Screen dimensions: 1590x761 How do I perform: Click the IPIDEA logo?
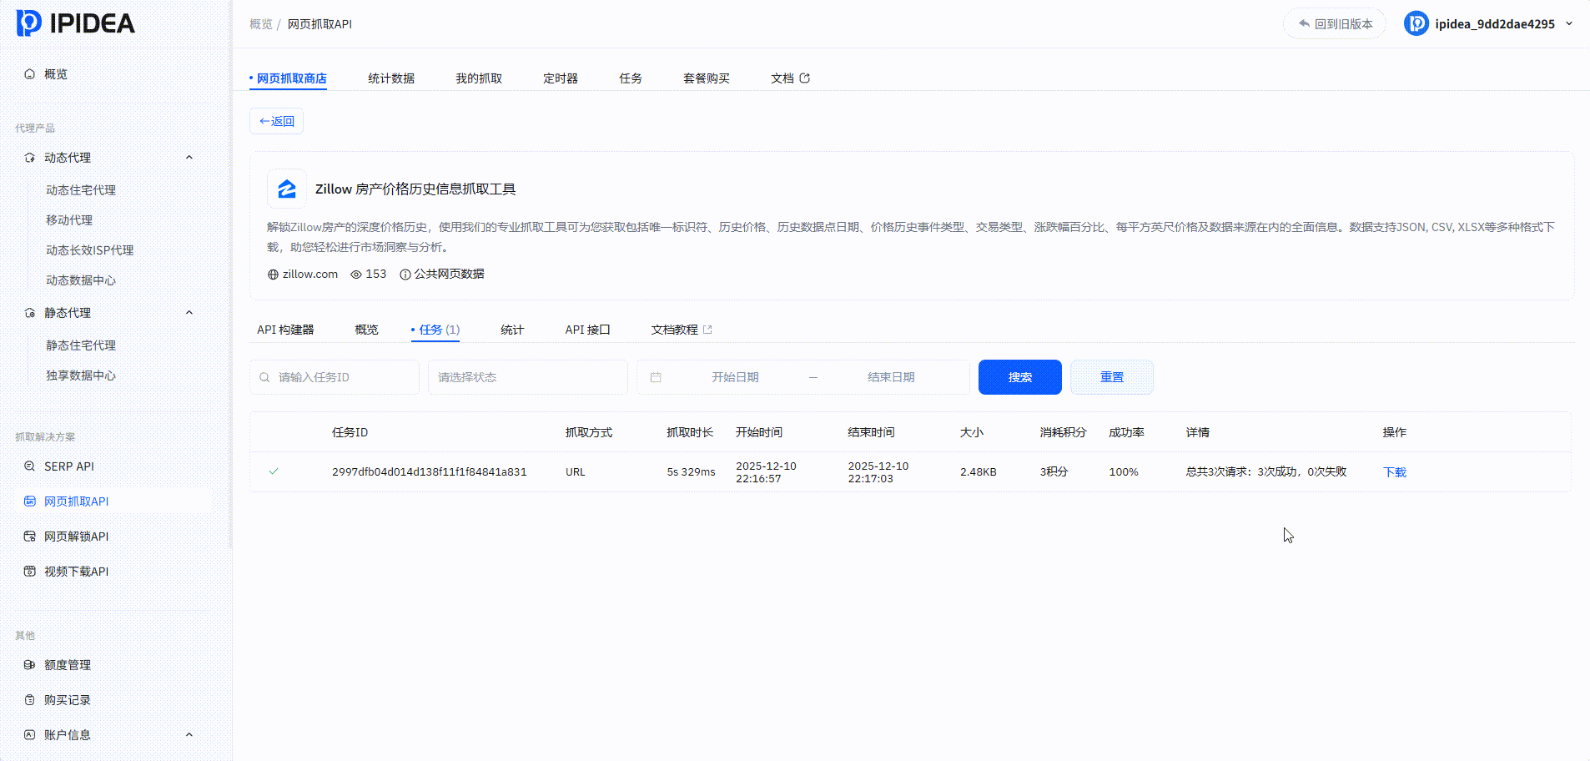point(76,23)
